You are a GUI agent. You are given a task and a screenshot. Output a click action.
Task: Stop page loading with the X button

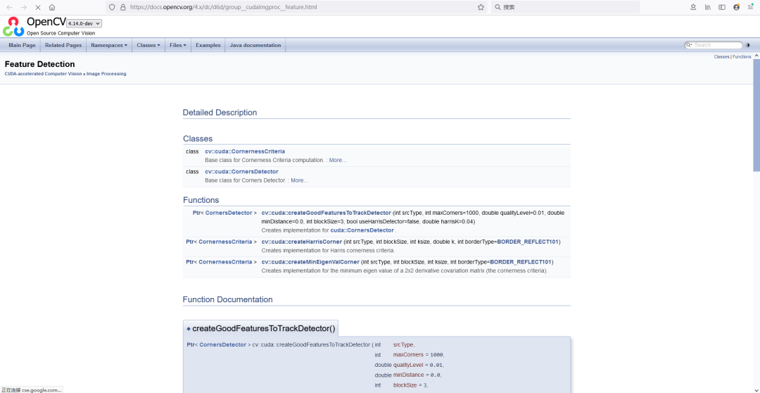(38, 7)
